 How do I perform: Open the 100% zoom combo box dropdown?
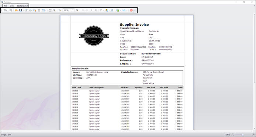pos(73,10)
